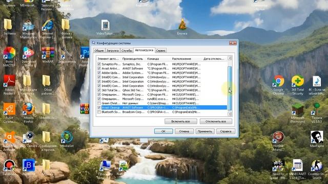The width and height of the screenshot is (328, 184).
Task: Open the Фотки с фотика folder
Action: tap(67, 29)
